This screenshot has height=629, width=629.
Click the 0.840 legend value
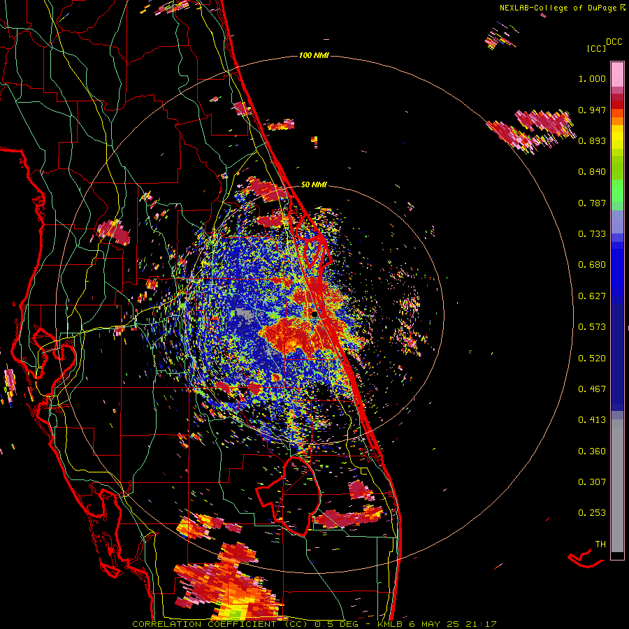coord(592,172)
